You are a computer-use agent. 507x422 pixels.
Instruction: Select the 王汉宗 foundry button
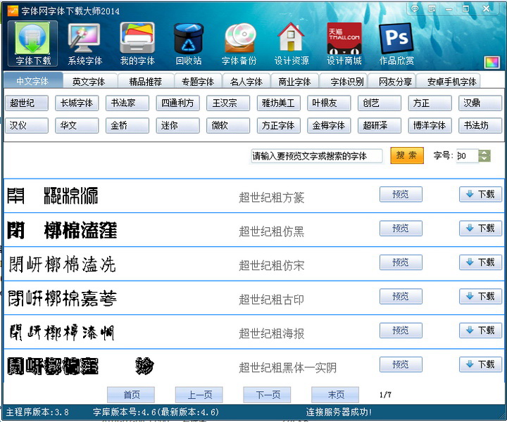(x=228, y=103)
